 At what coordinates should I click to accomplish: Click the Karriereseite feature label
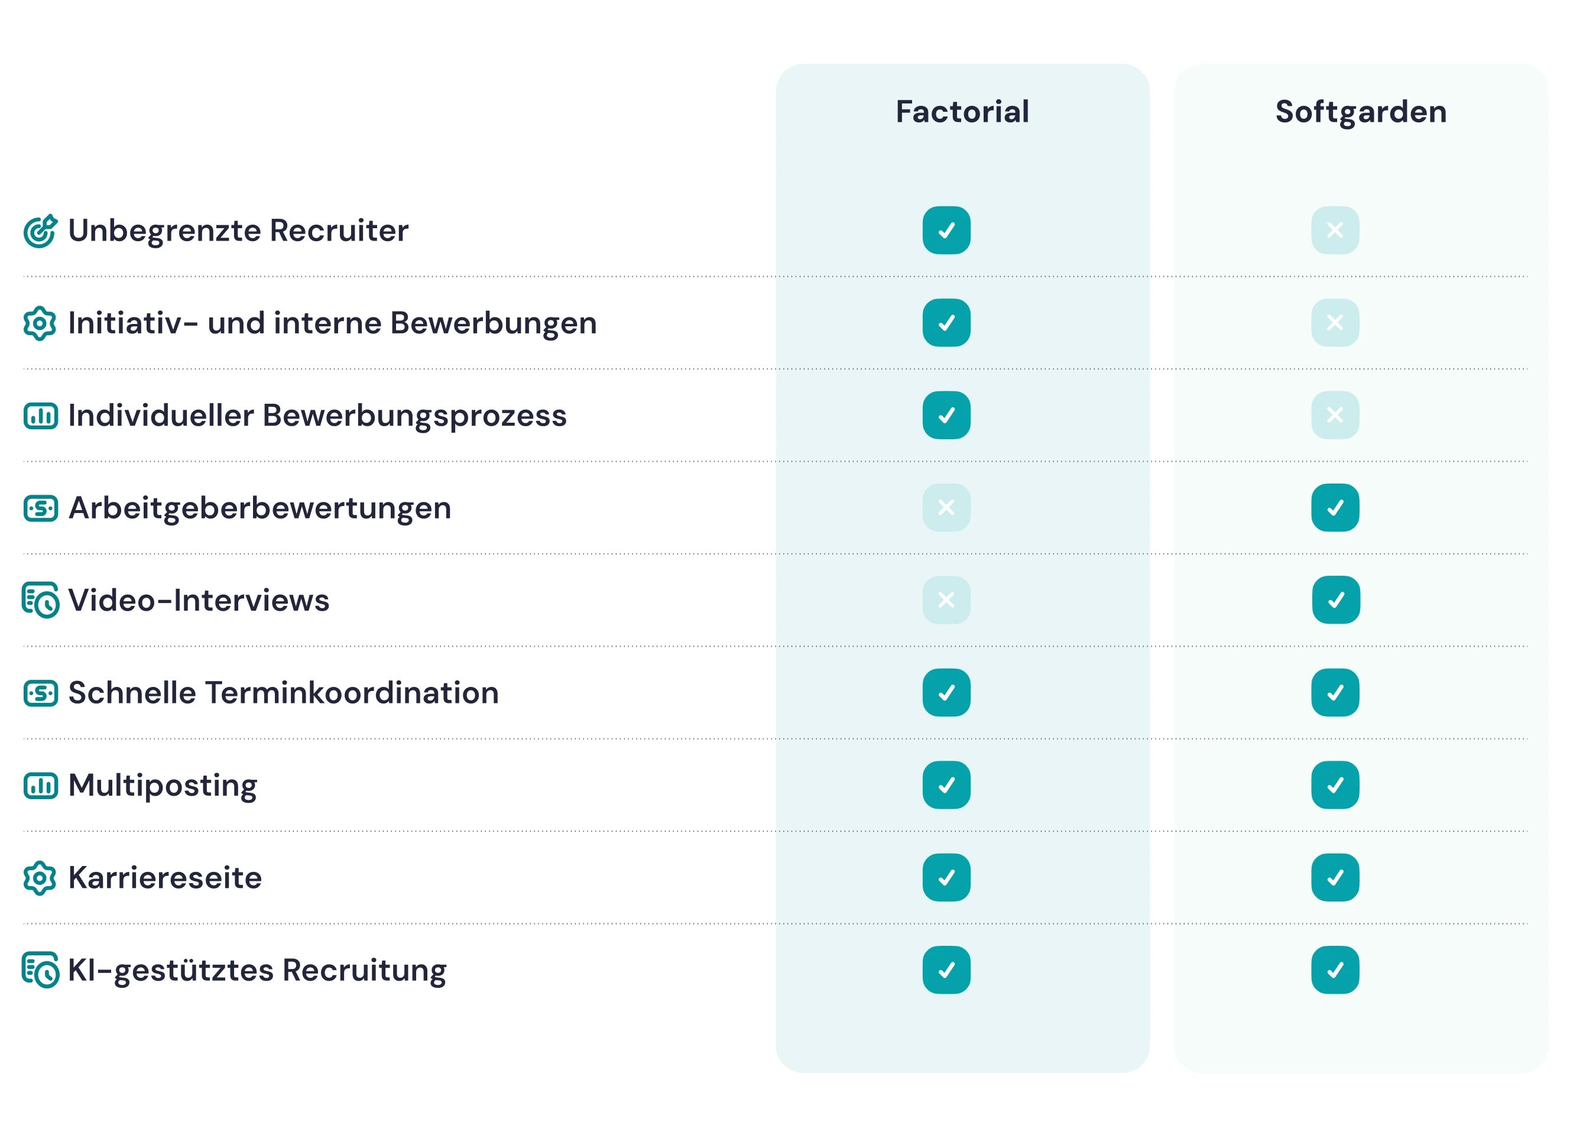coord(165,877)
